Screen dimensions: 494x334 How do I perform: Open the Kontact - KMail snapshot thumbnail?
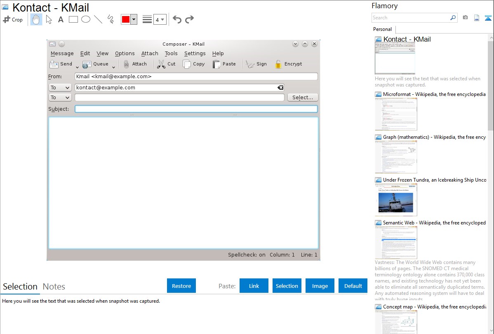395,59
